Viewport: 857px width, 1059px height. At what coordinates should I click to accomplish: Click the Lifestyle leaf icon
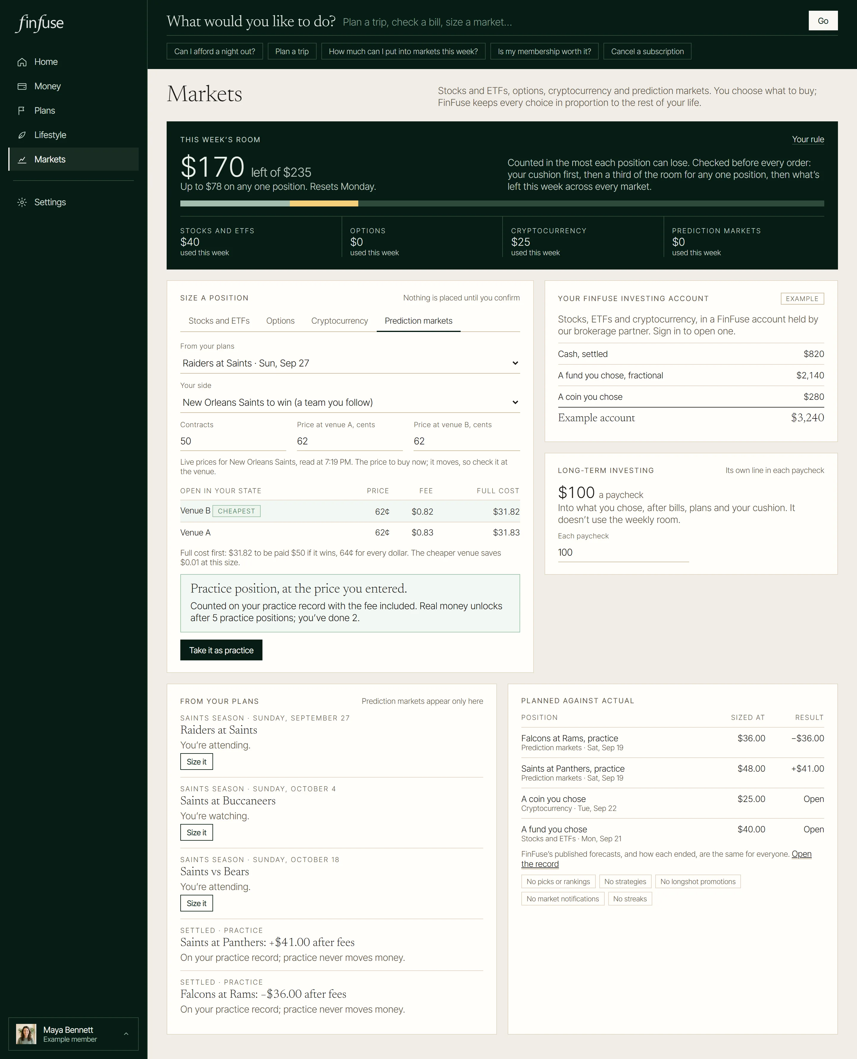coord(22,135)
